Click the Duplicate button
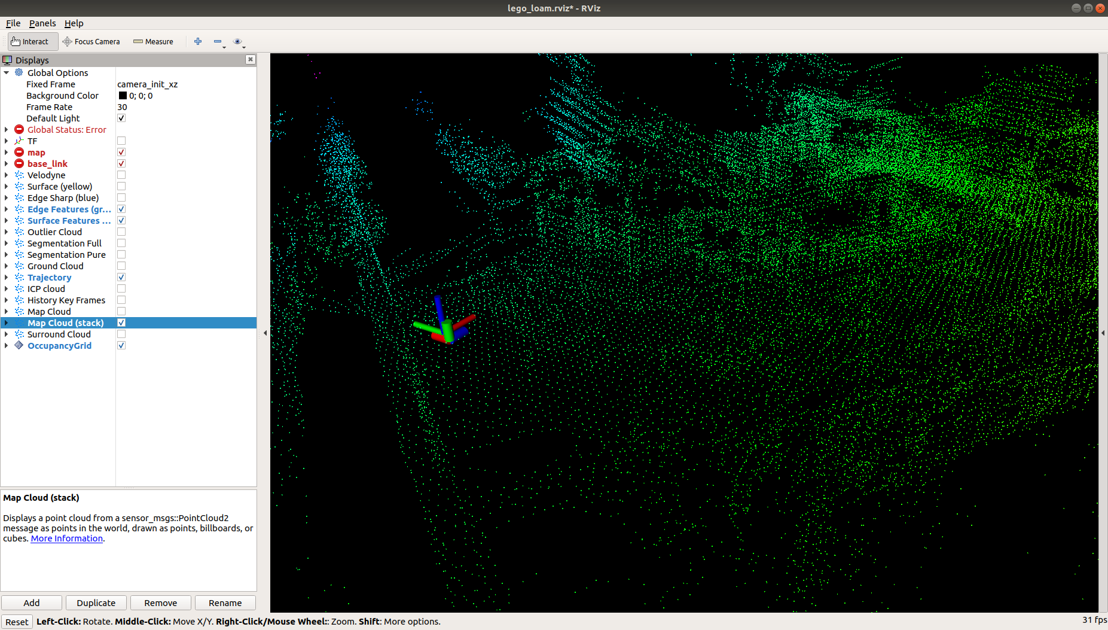The width and height of the screenshot is (1108, 630). 96,602
